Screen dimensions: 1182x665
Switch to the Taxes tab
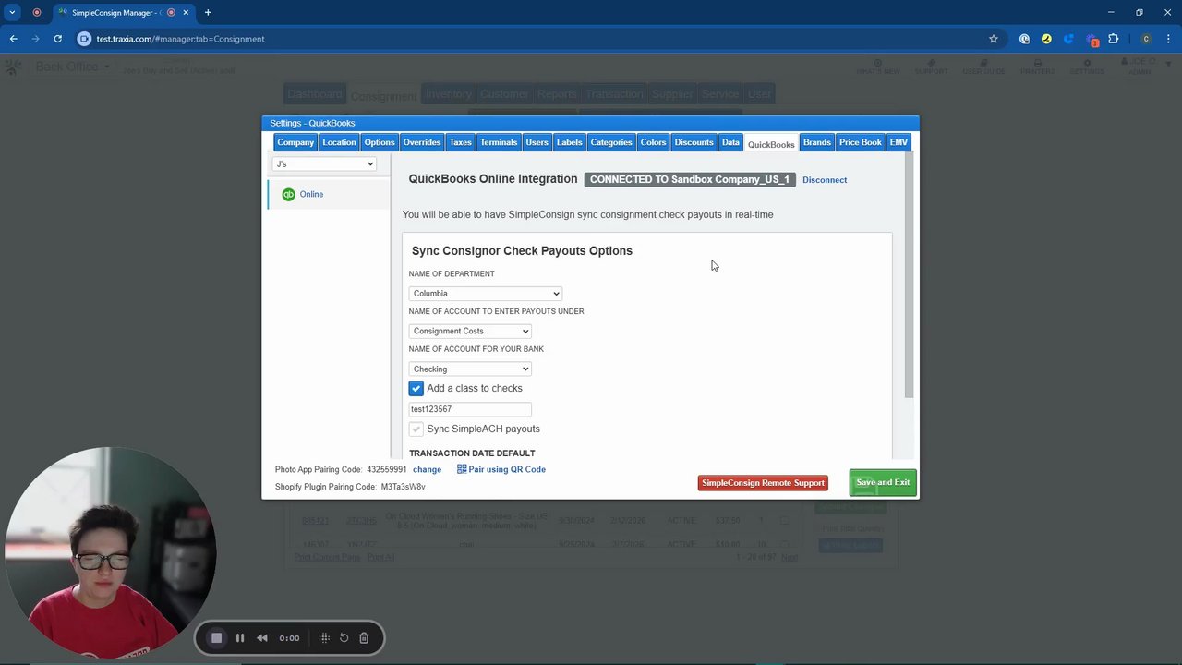(461, 142)
